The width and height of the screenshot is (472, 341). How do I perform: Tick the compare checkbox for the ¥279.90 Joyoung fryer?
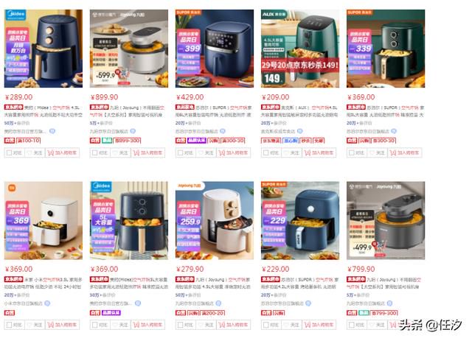[180, 325]
